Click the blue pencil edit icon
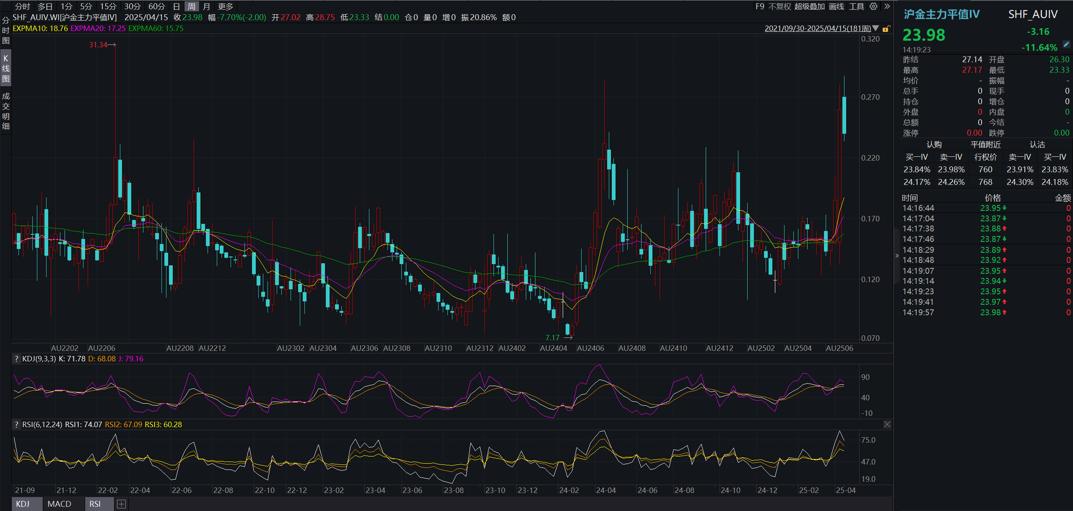 1067,44
